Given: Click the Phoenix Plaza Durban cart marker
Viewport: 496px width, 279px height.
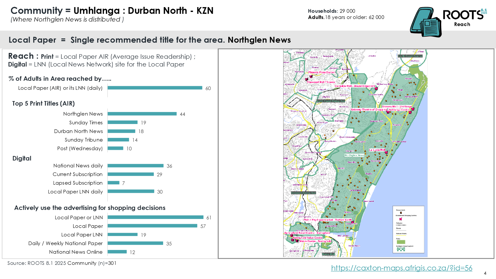Looking at the screenshot, I should click(311, 76).
